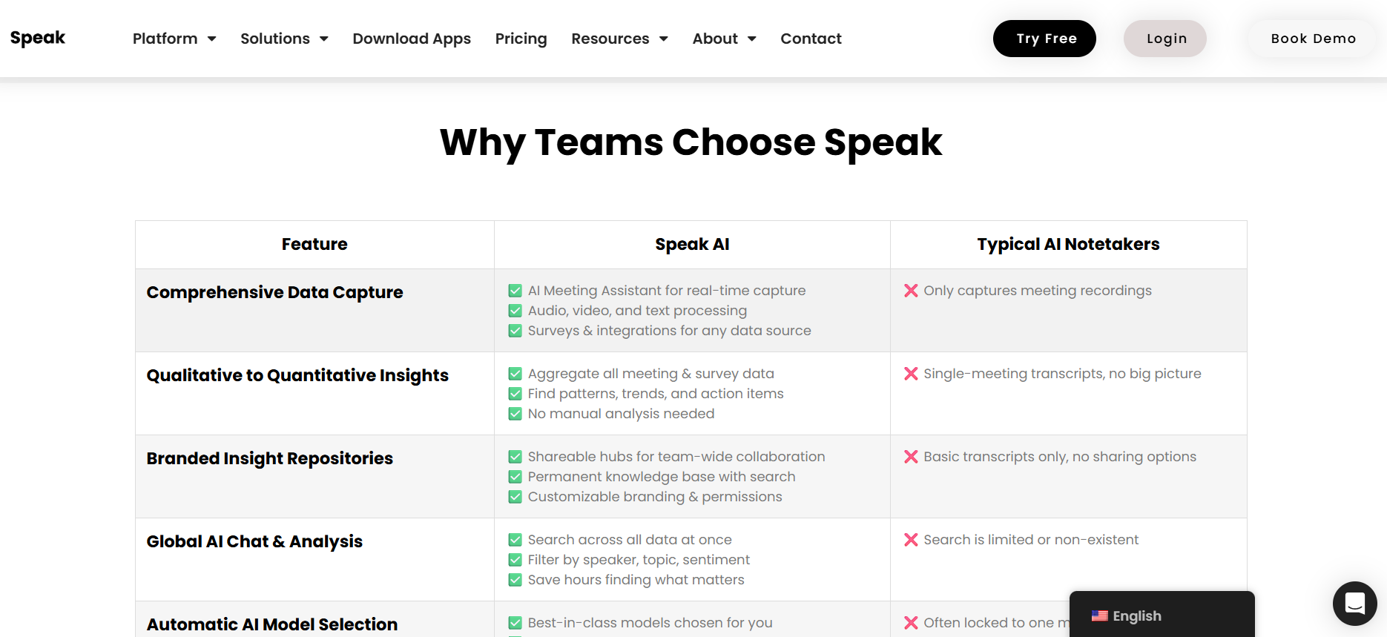Open the Solutions menu
Image resolution: width=1387 pixels, height=637 pixels.
(275, 39)
